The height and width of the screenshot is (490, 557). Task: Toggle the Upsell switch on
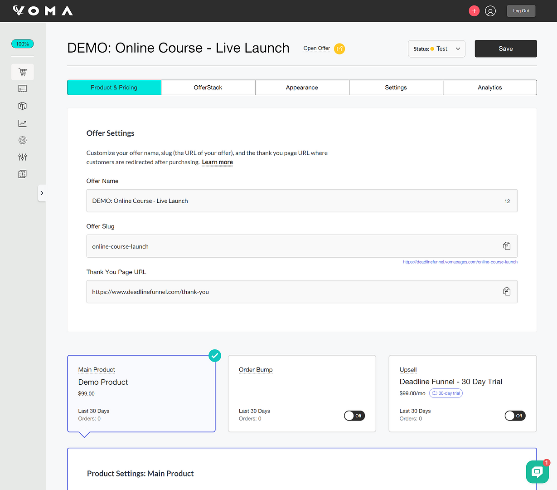(515, 416)
